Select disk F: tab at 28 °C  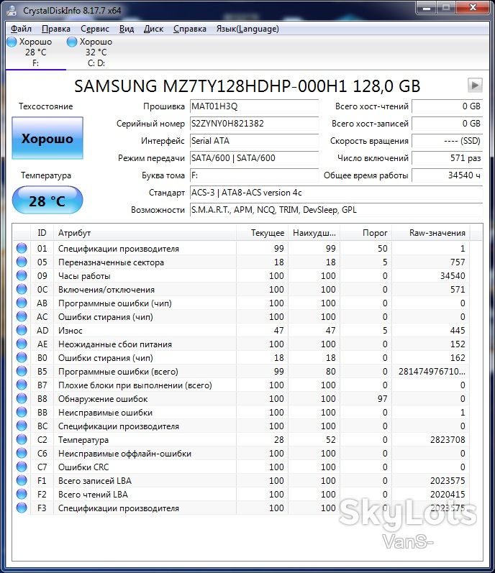[x=35, y=52]
